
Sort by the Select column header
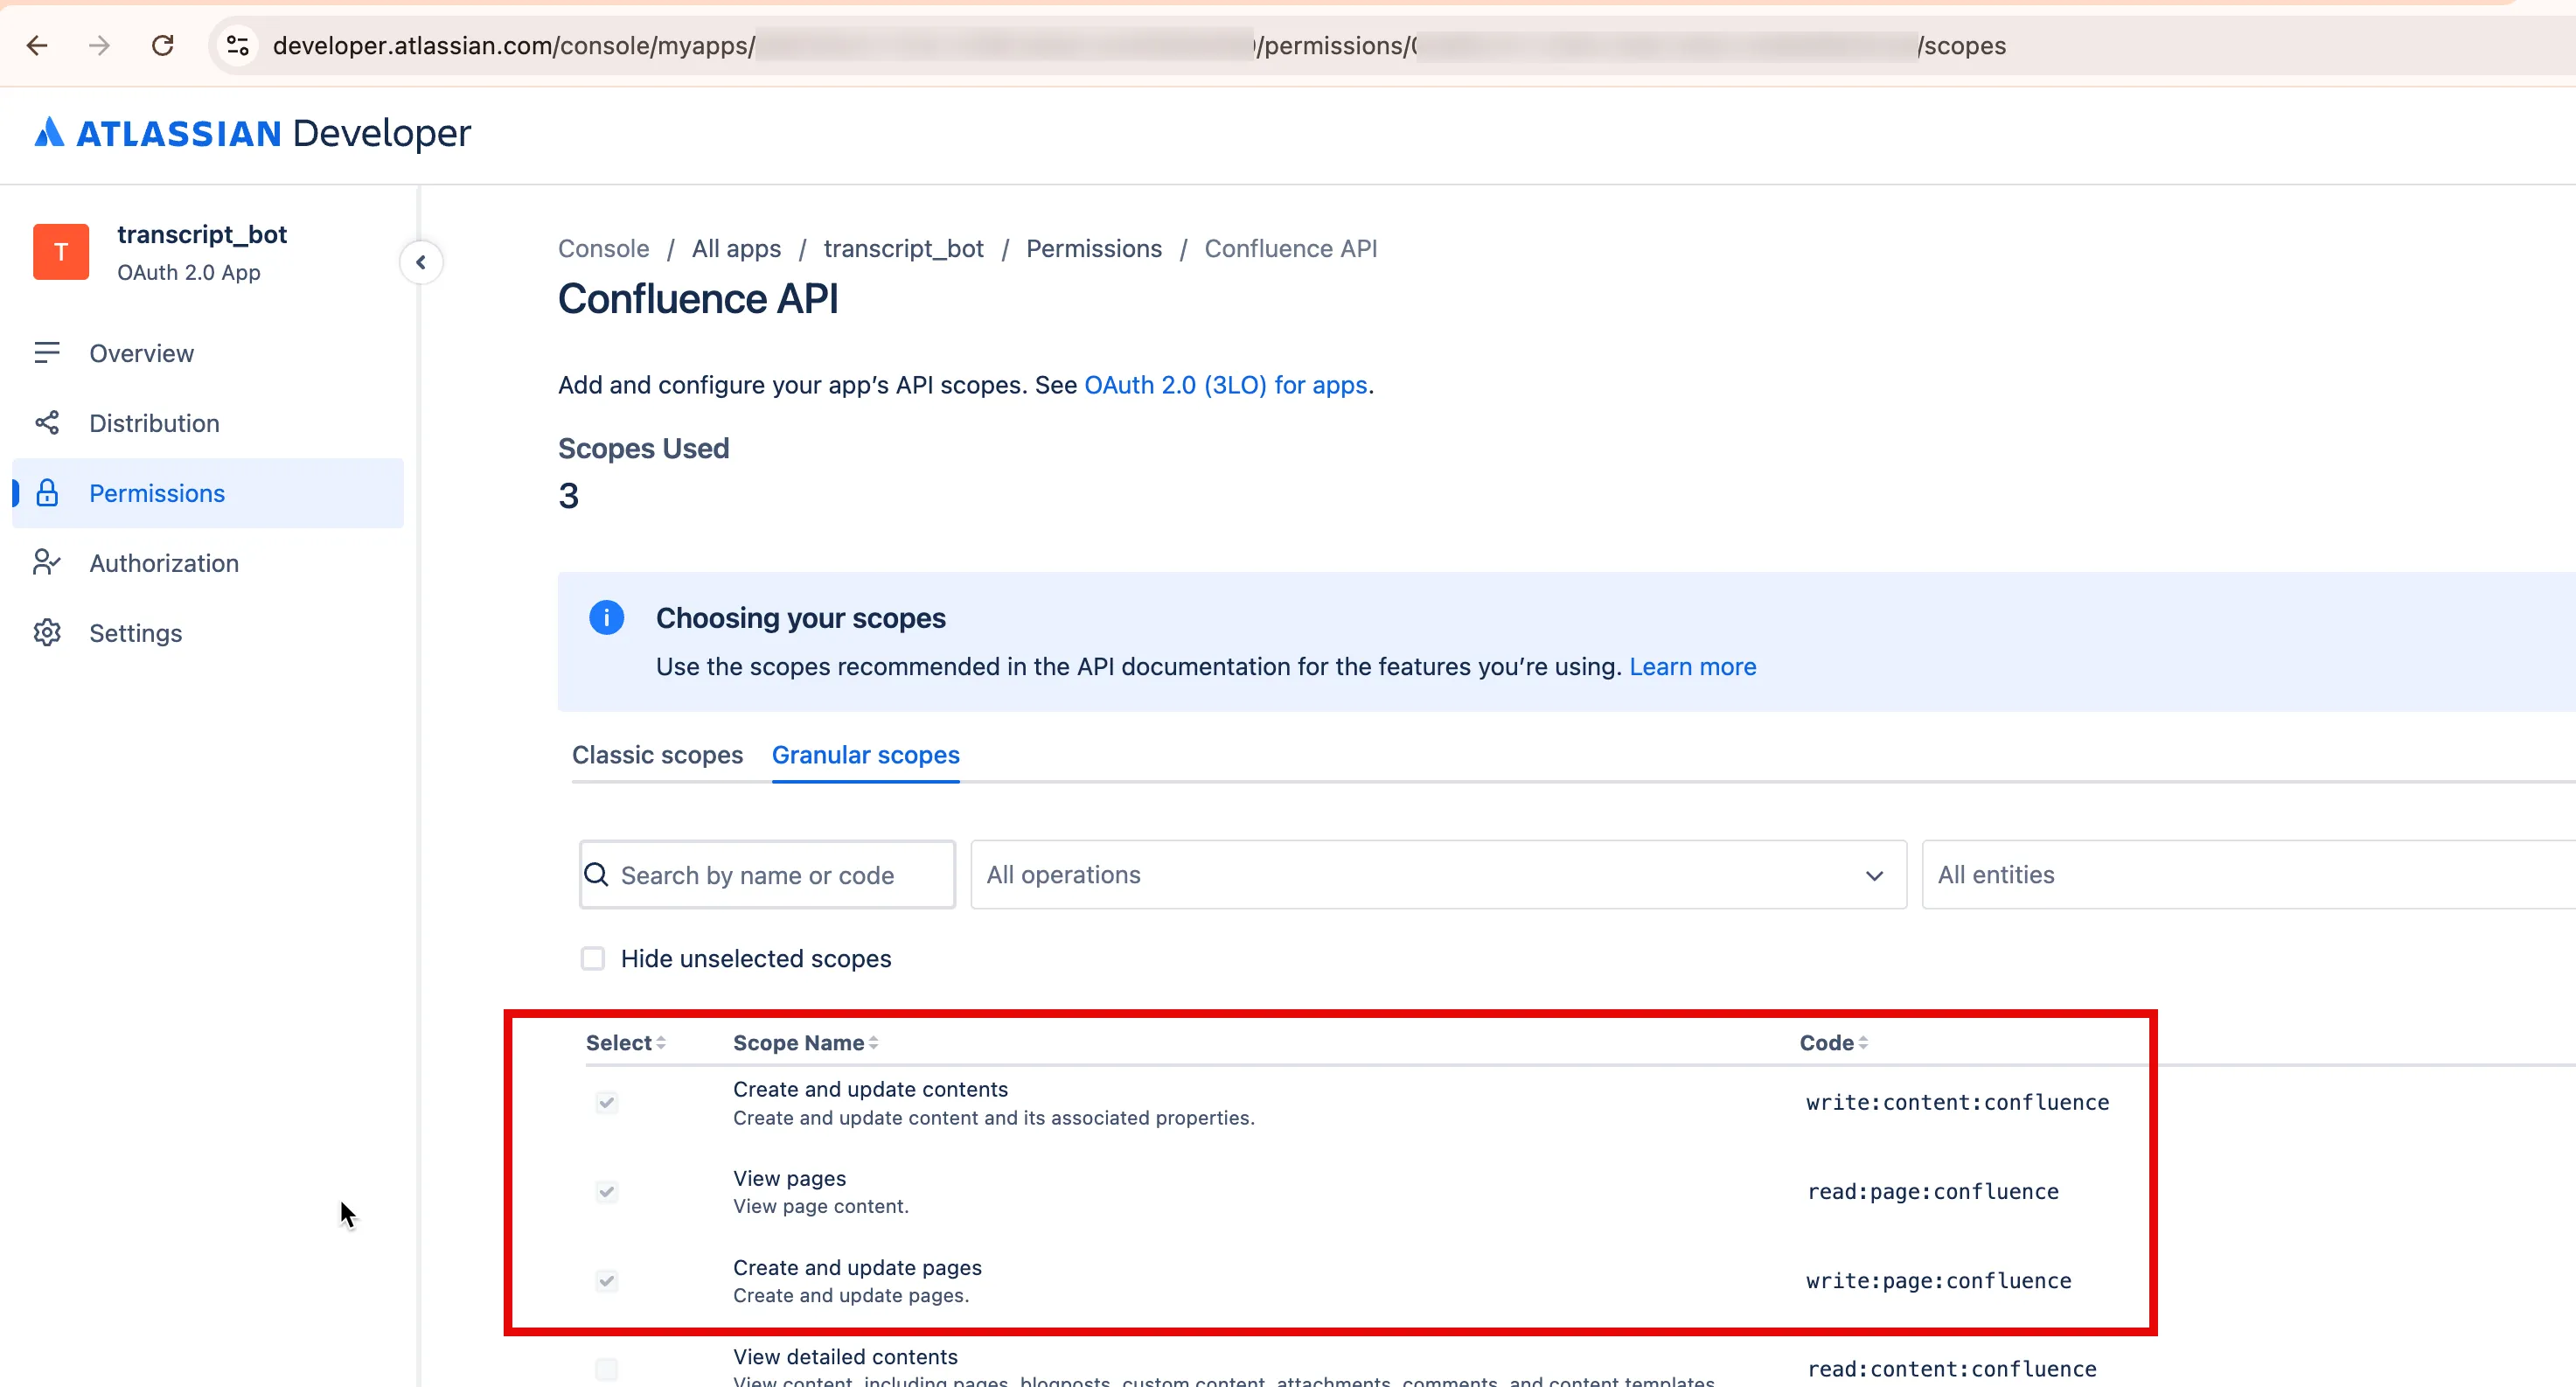pos(625,1043)
